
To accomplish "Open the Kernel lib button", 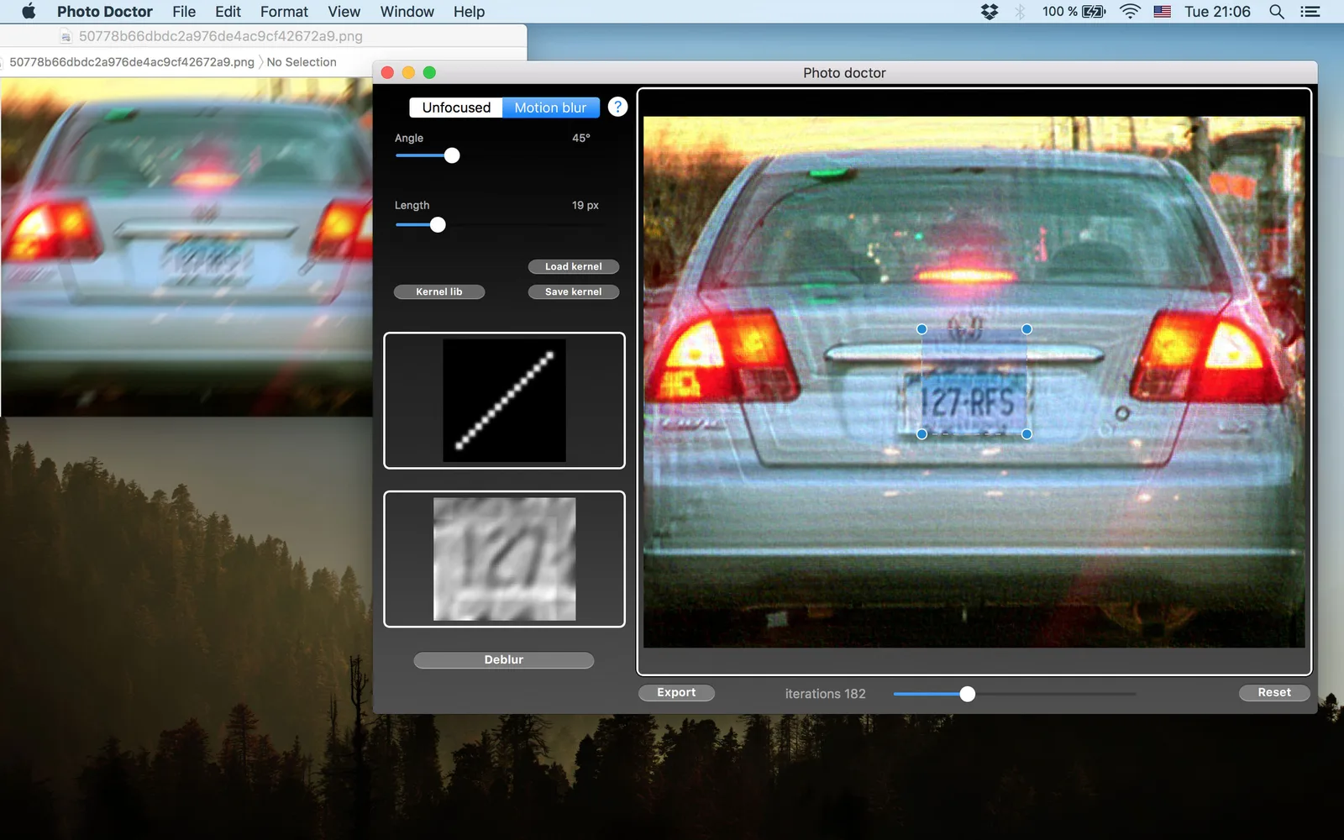I will click(x=439, y=291).
